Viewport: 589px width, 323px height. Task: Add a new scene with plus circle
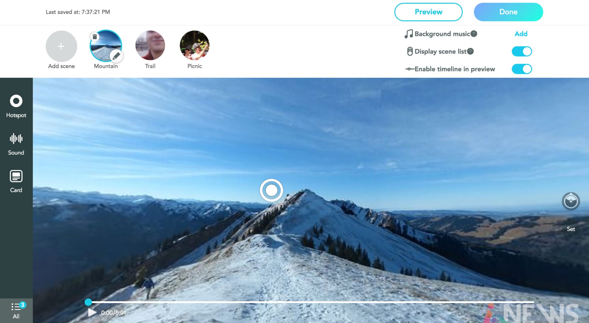61,46
